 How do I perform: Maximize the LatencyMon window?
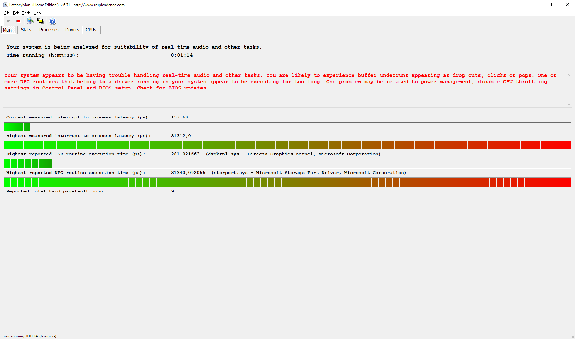click(553, 5)
